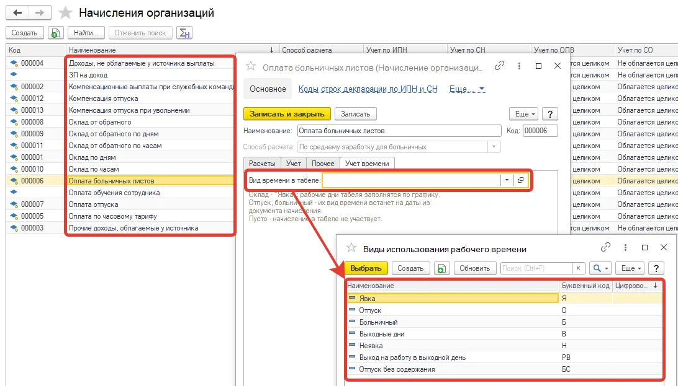Copy link of Виды использования рабочего времени window
The image size is (678, 386).
605,247
